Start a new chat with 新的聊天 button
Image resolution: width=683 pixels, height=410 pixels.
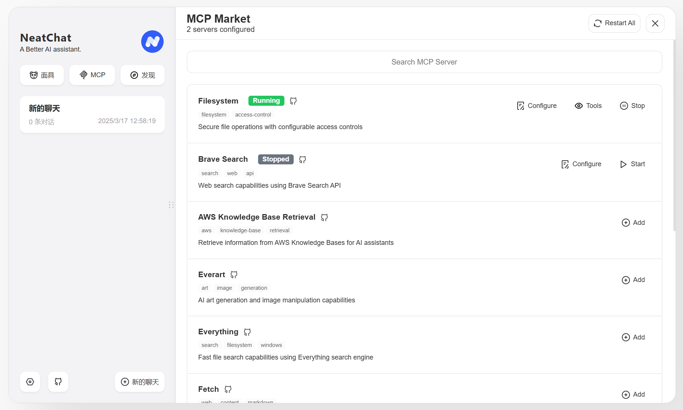pyautogui.click(x=140, y=382)
